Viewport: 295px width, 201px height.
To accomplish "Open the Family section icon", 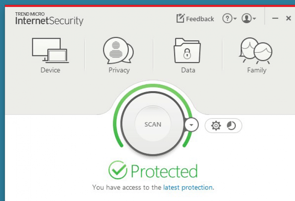I will click(x=256, y=50).
